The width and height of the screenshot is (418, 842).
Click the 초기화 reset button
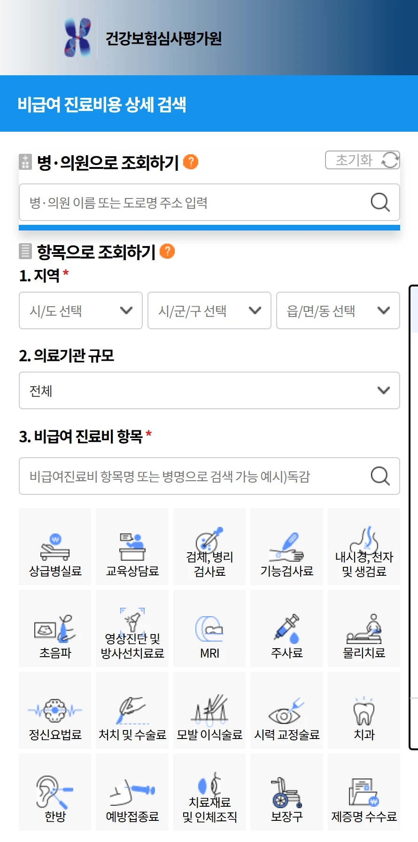pos(363,160)
